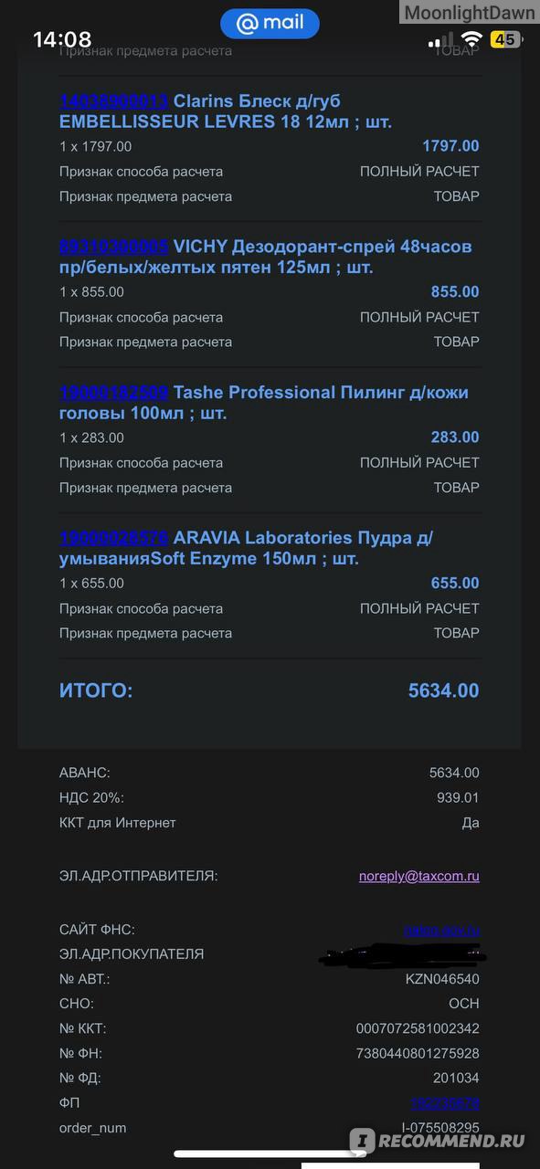Tap the Clarins item price 1797.00
Image resolution: width=540 pixels, height=1169 pixels.
tap(450, 146)
